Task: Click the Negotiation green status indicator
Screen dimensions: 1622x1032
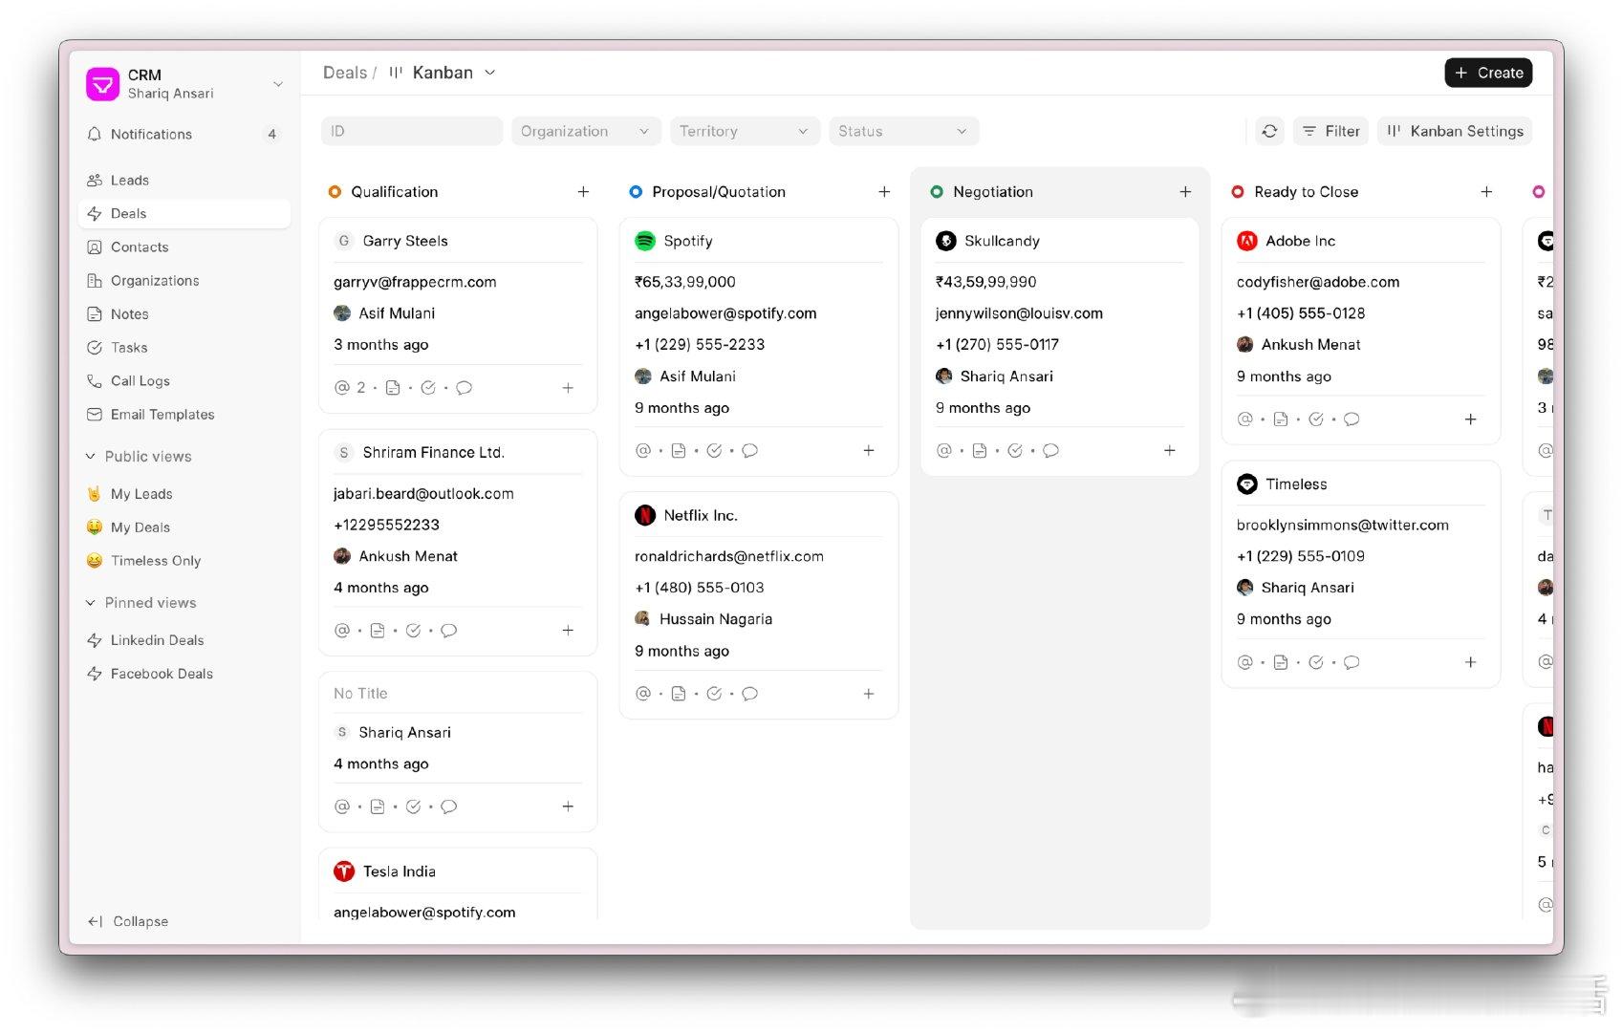Action: 937,192
